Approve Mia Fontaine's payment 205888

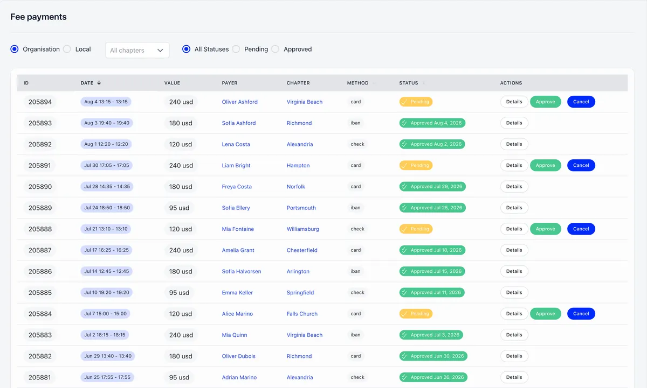pos(545,229)
